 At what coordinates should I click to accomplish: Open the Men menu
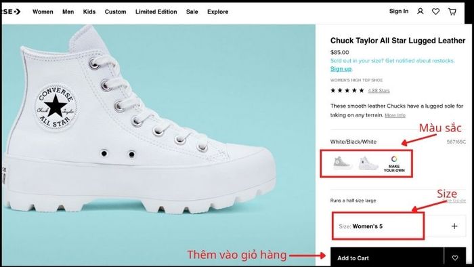pos(68,12)
